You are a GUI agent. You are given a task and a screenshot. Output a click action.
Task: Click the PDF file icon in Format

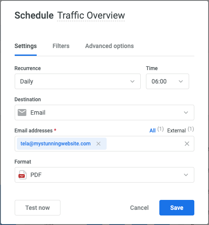click(x=22, y=175)
